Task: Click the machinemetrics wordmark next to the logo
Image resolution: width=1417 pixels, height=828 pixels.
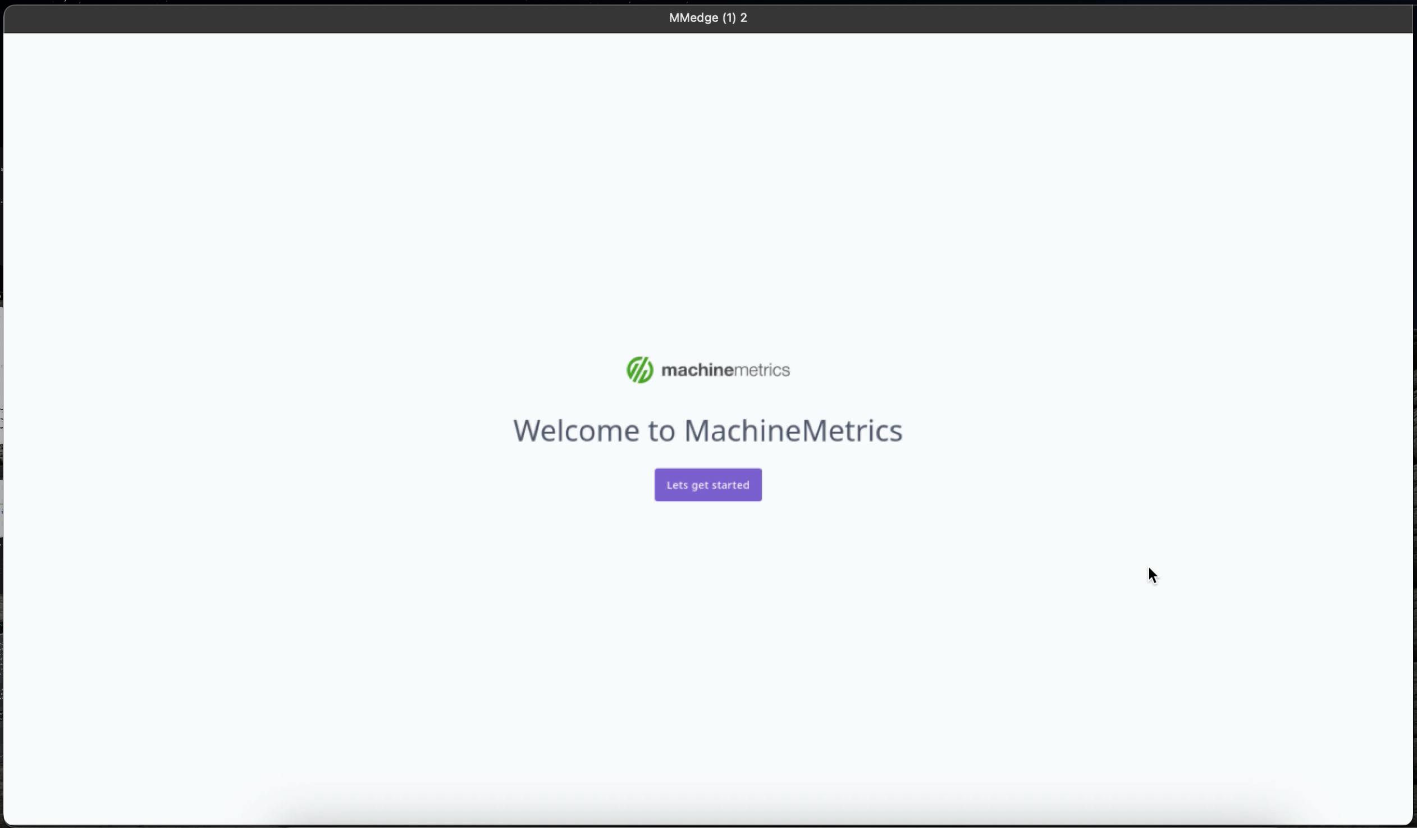Action: click(x=725, y=370)
